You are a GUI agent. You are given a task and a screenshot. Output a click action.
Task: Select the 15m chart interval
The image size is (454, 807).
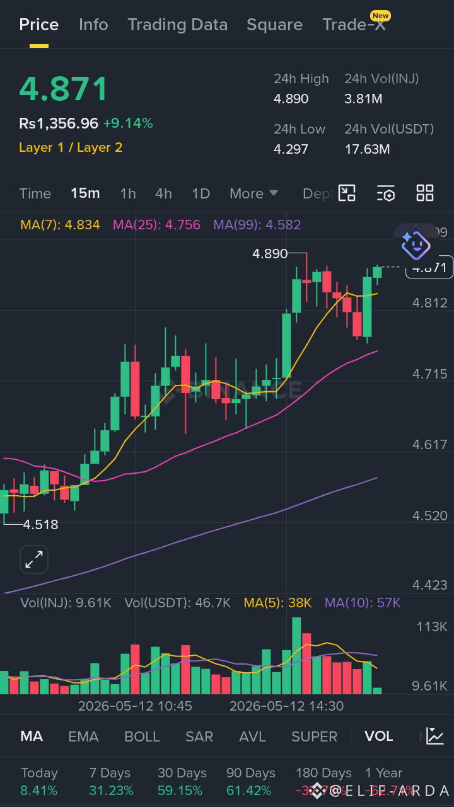tap(85, 193)
